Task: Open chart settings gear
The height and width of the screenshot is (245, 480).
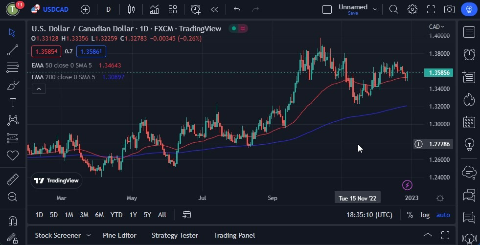Action: 412,9
